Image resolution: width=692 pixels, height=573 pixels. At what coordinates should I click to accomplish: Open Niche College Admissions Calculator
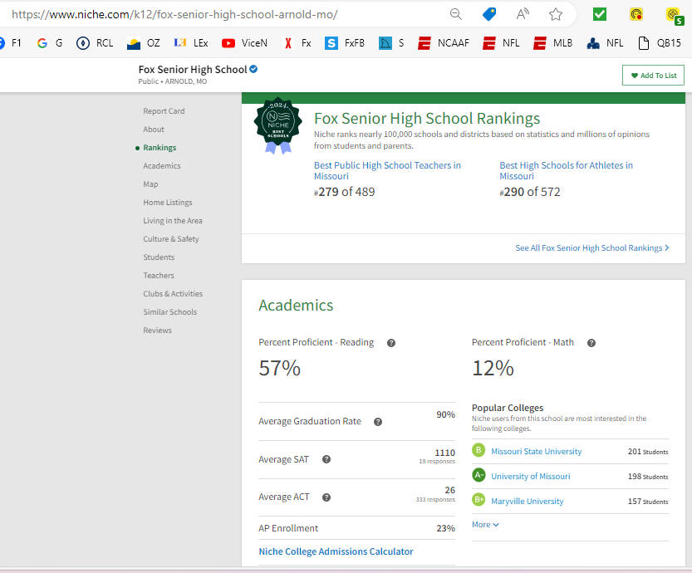pyautogui.click(x=336, y=551)
